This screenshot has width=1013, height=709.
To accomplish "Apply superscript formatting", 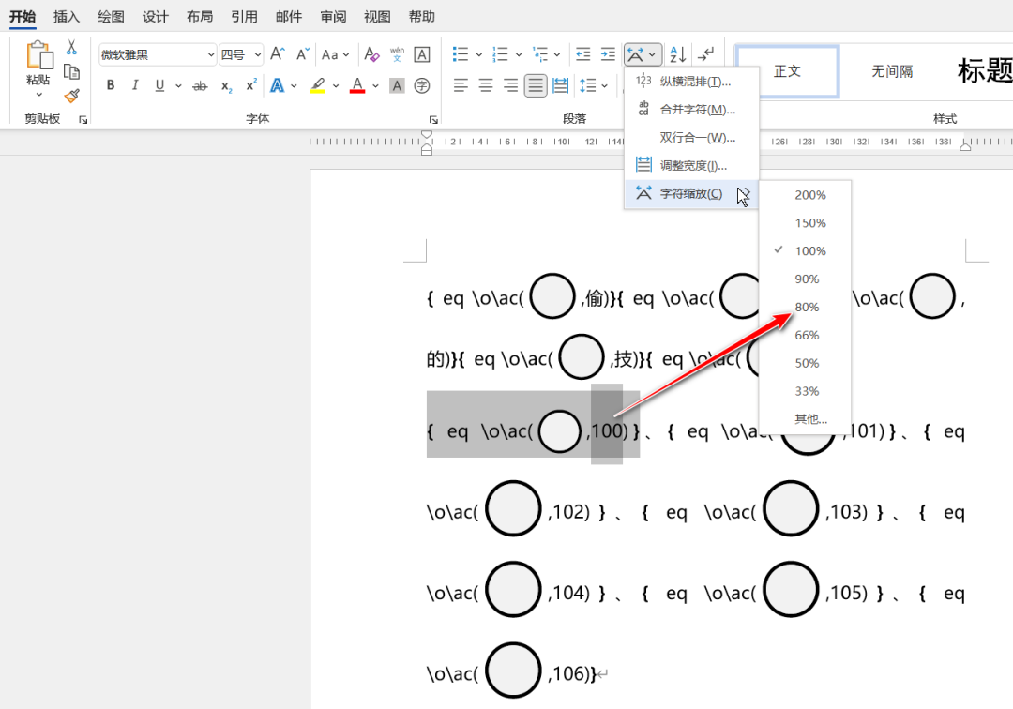I will (250, 84).
